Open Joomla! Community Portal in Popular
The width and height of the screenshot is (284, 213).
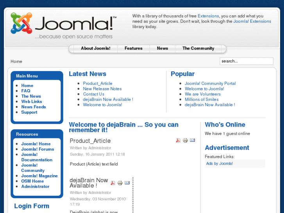point(210,83)
